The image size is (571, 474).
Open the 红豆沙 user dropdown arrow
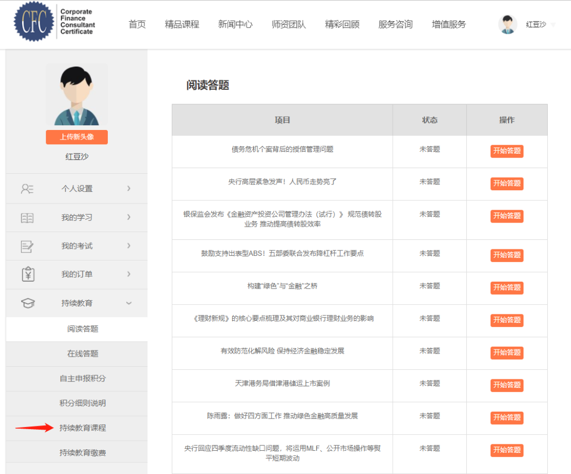click(x=553, y=25)
